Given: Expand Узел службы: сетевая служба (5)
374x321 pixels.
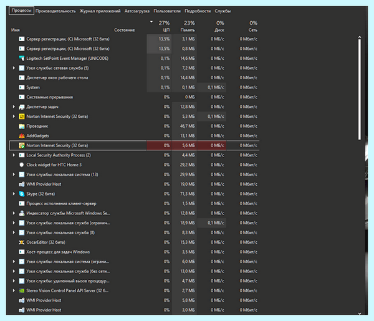Looking at the screenshot, I should 14,68.
